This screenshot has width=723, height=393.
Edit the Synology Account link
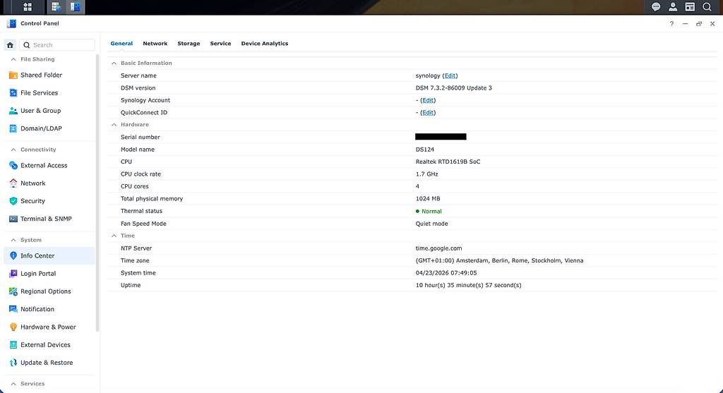(x=428, y=100)
